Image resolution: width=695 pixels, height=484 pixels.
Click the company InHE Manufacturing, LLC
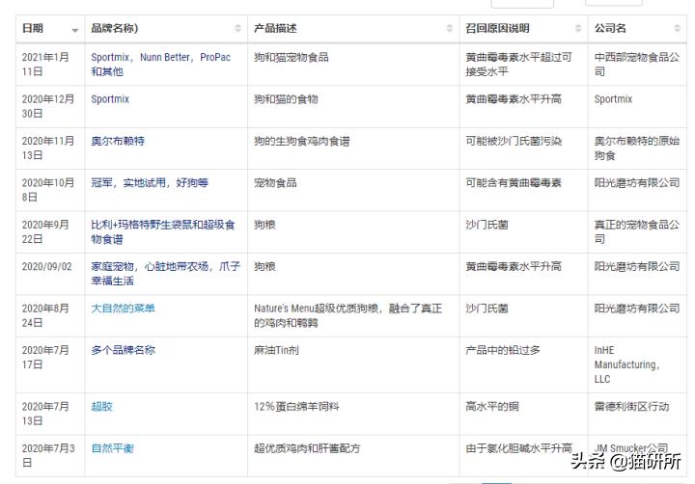626,364
